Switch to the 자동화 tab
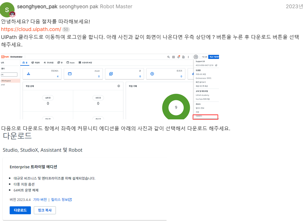The height and width of the screenshot is (222, 304). pos(35,63)
